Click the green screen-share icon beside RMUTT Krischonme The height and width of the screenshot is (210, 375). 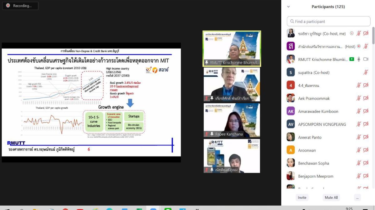(352, 59)
